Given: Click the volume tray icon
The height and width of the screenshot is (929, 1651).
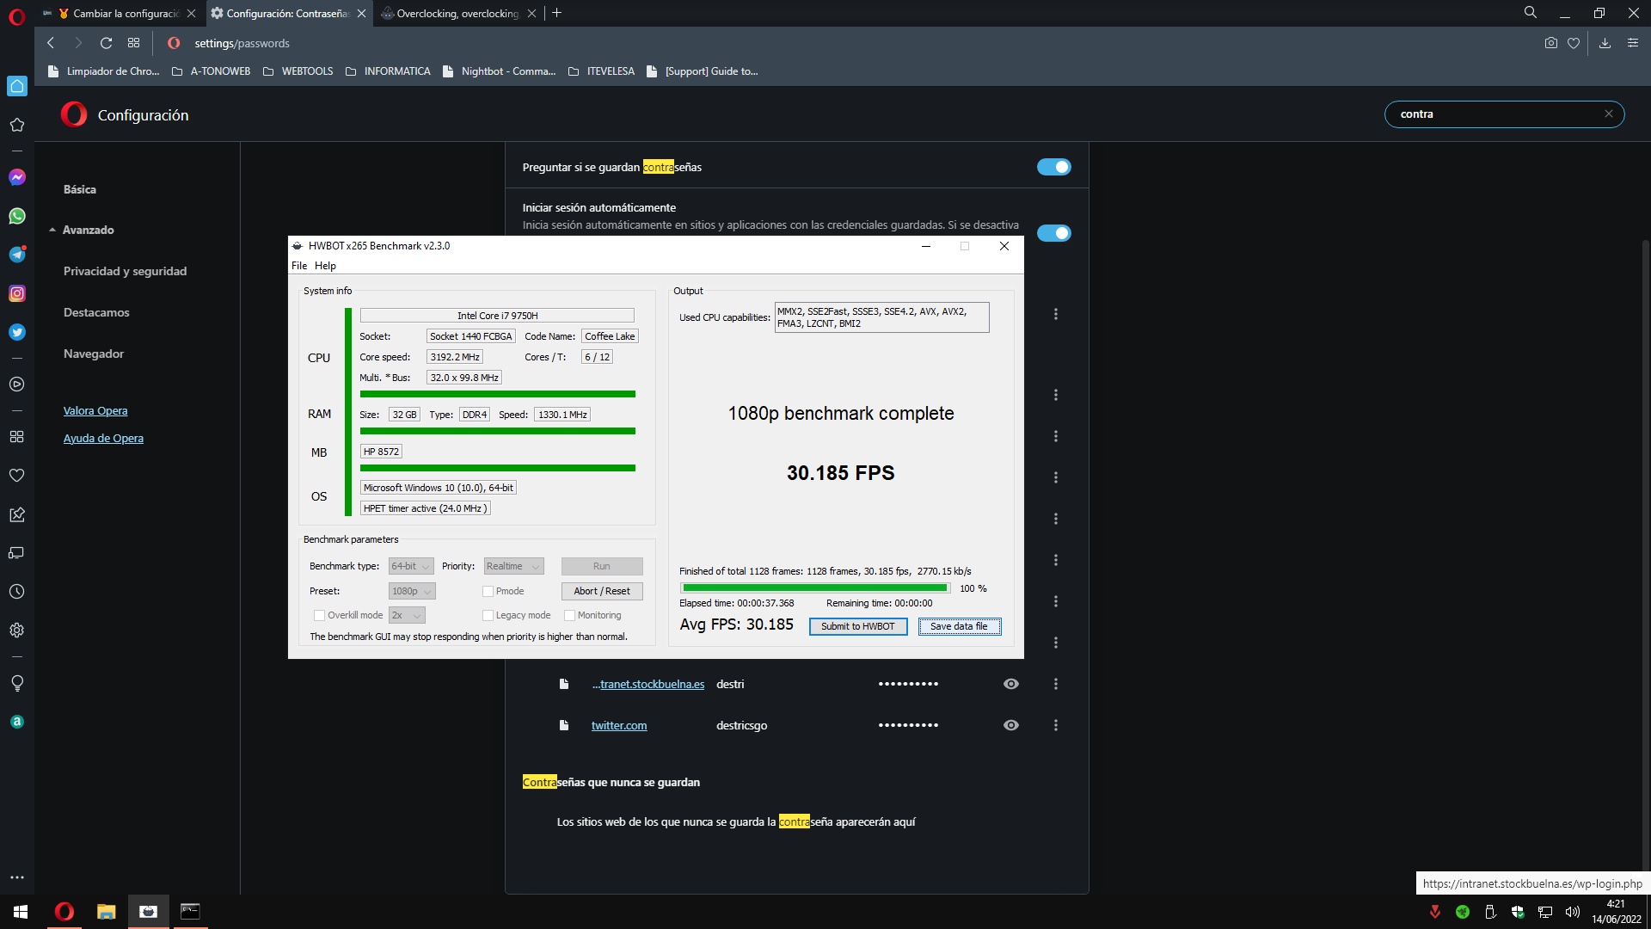Looking at the screenshot, I should click(1572, 912).
